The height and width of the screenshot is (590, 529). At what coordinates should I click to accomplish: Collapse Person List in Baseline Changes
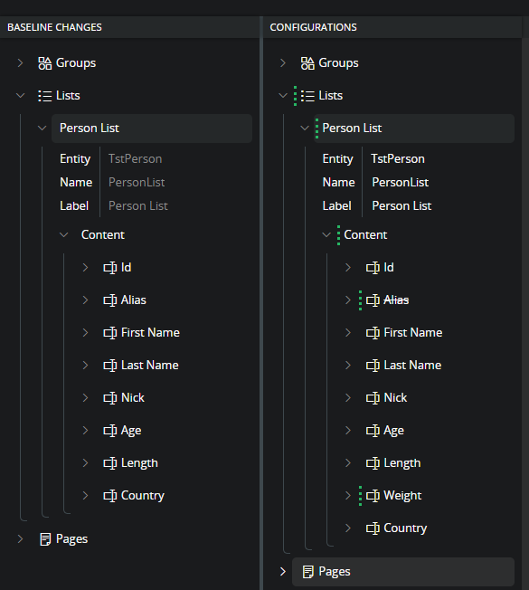click(42, 128)
